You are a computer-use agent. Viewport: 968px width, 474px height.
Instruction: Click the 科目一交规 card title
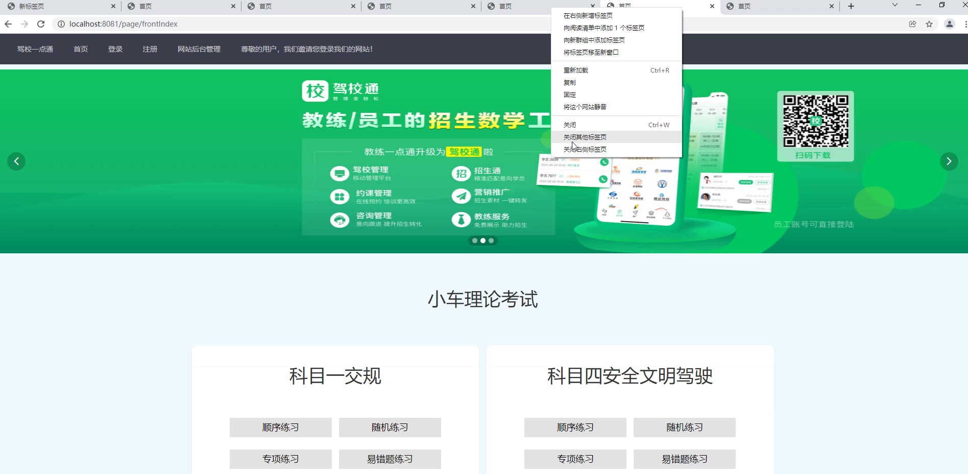(x=335, y=376)
